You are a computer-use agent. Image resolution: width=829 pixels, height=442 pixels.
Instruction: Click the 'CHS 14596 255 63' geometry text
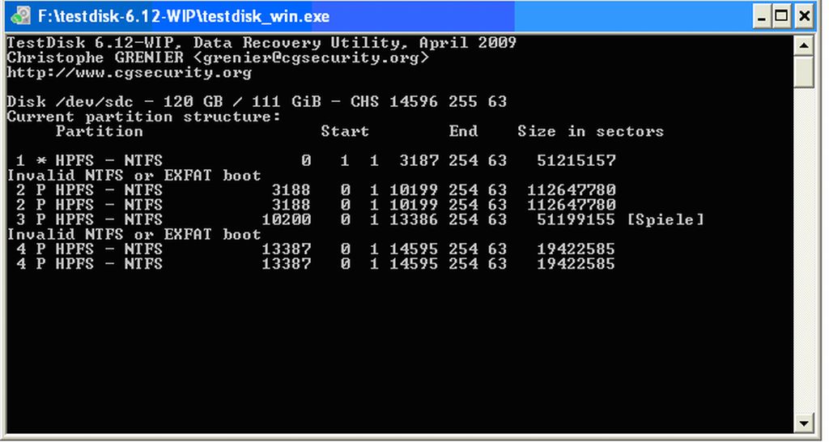pyautogui.click(x=429, y=101)
